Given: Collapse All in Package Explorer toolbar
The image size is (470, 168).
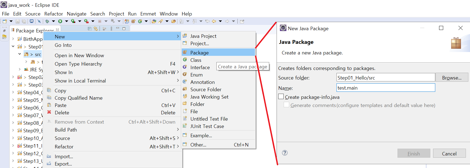Looking at the screenshot, I should [x=89, y=29].
